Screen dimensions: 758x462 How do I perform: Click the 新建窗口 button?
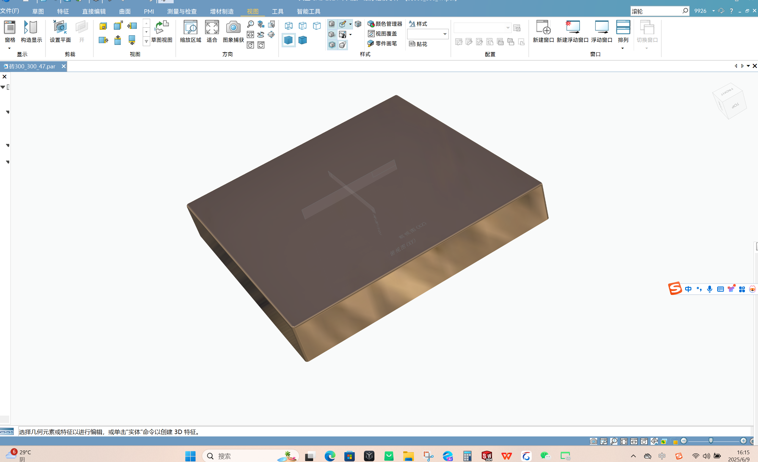[x=543, y=32]
